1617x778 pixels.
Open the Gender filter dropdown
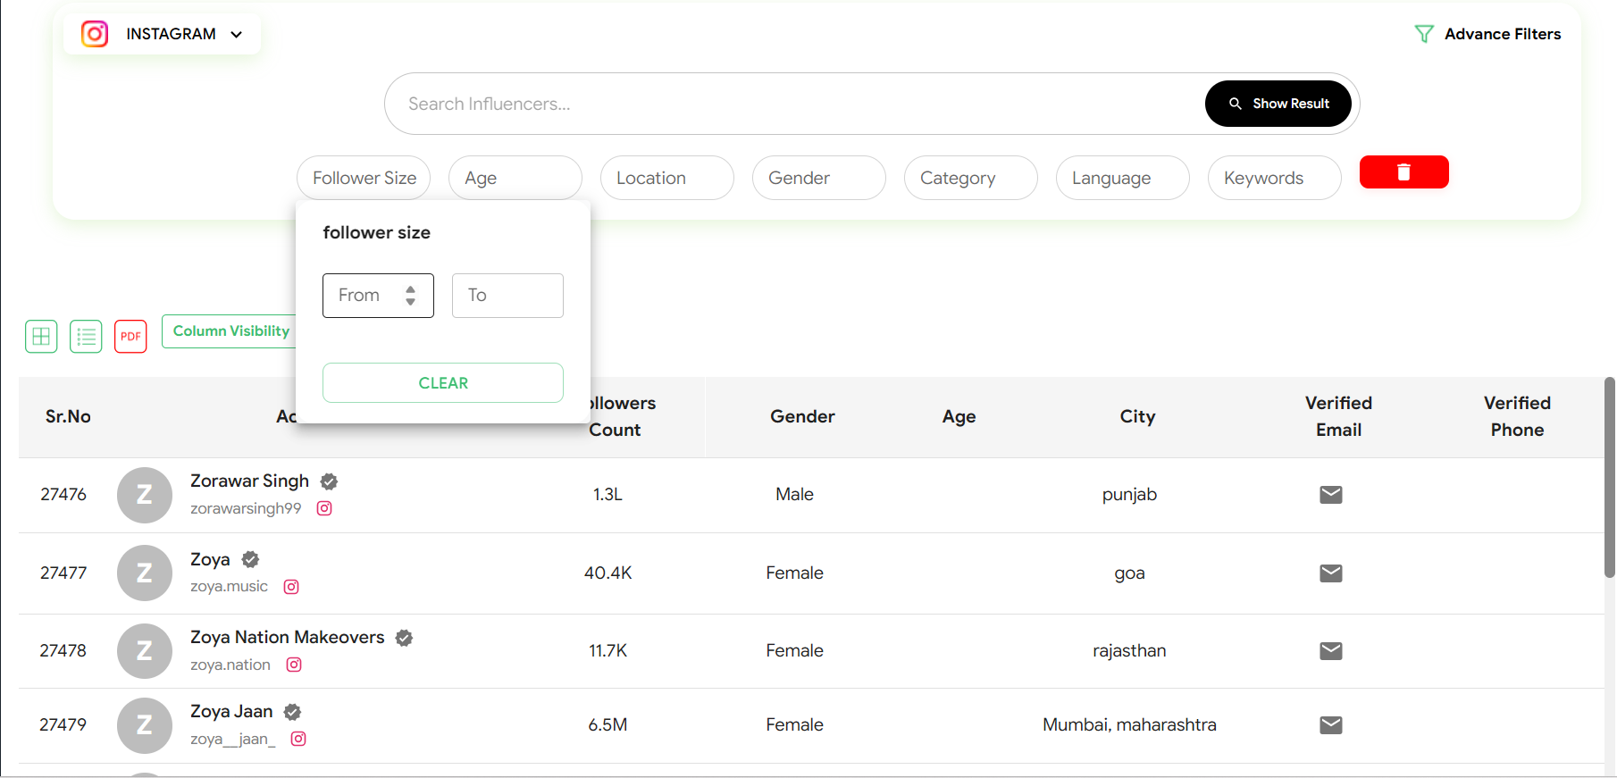[x=818, y=178]
